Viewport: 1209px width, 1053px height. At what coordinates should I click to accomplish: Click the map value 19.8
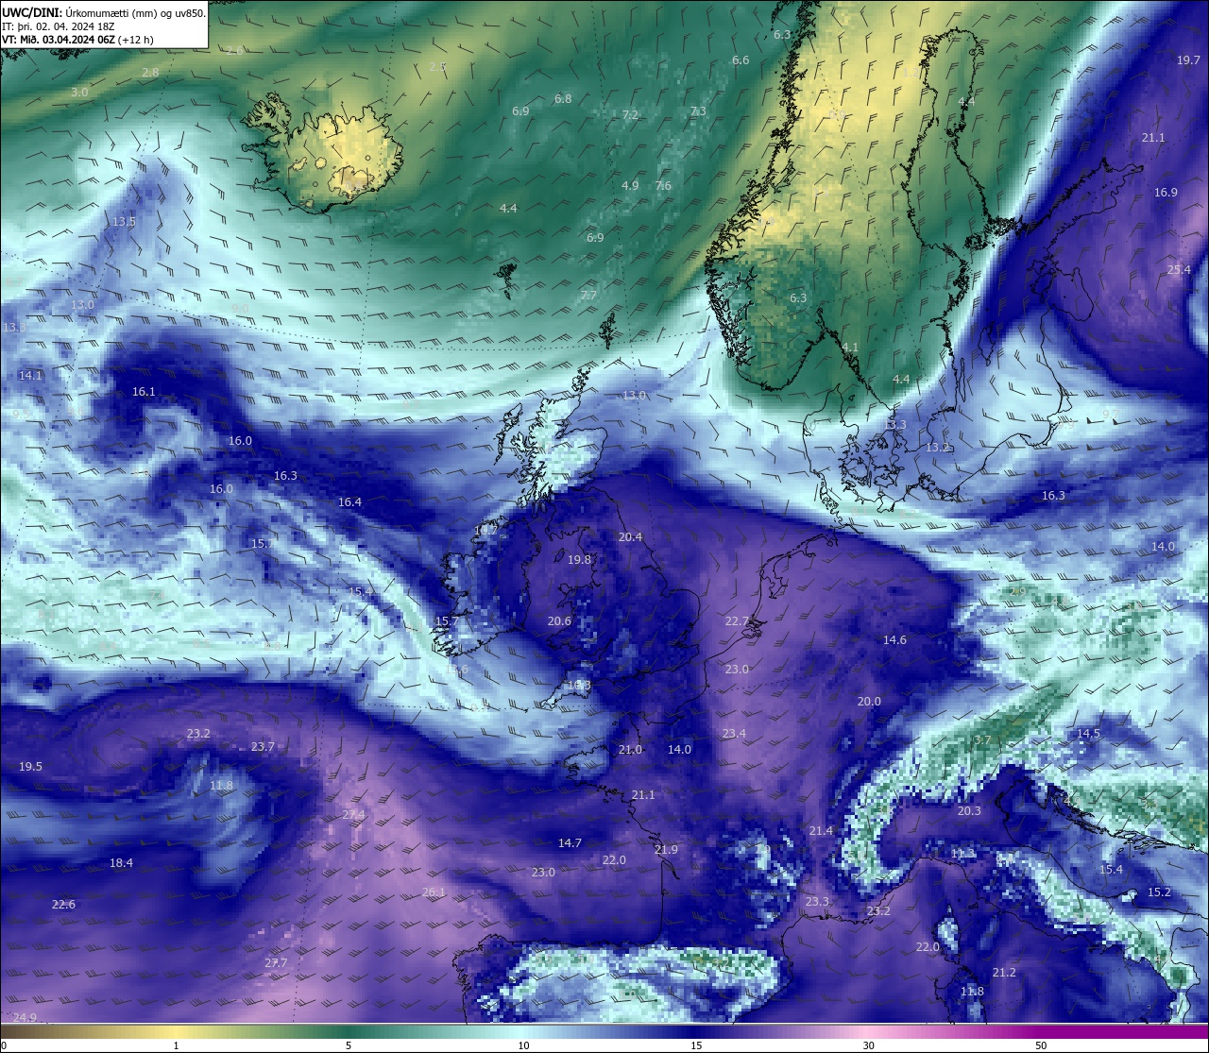coord(579,560)
